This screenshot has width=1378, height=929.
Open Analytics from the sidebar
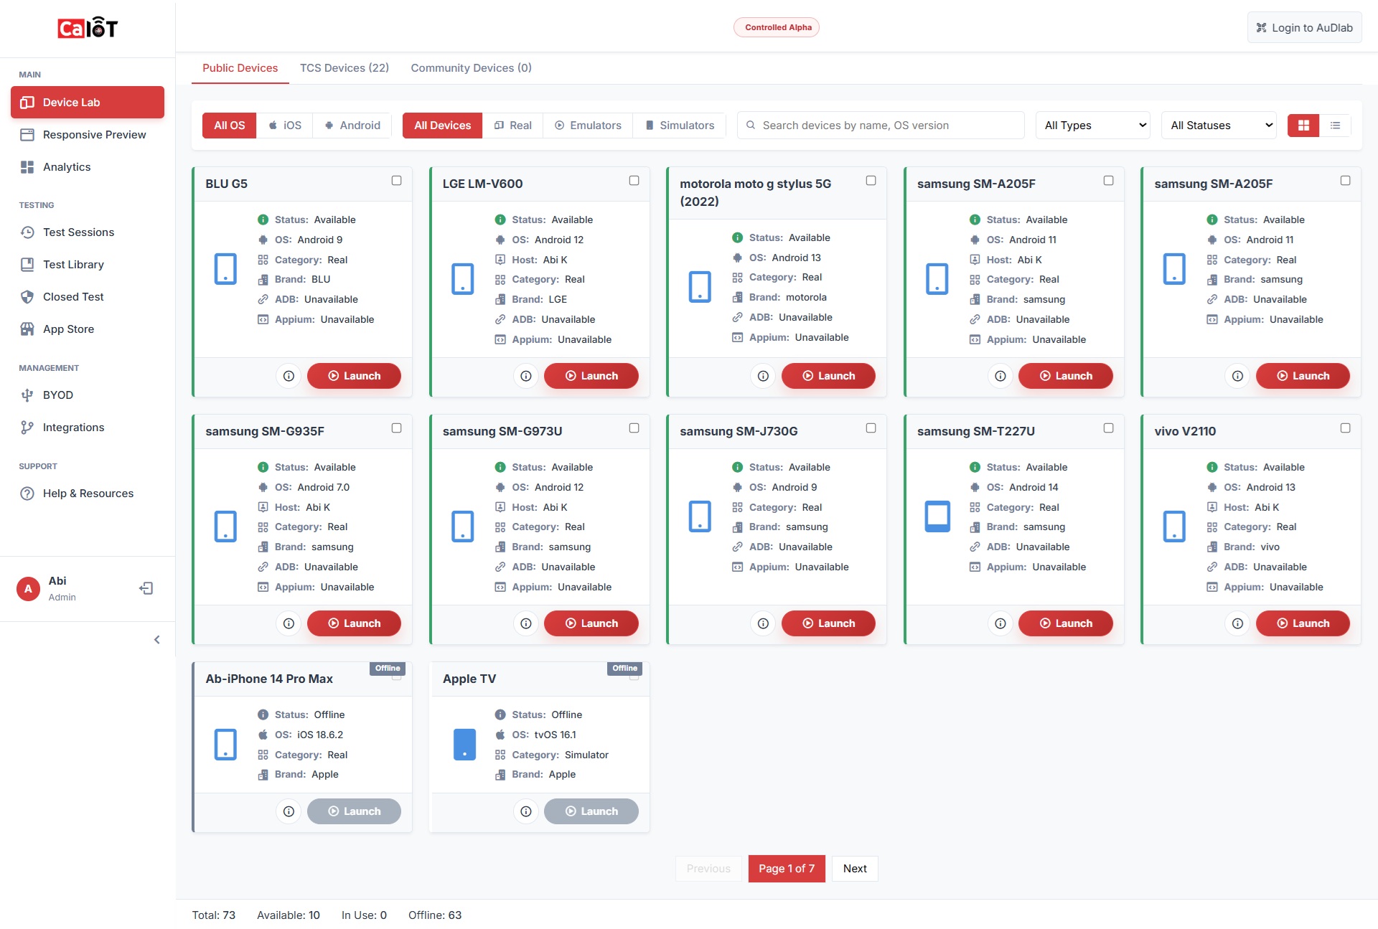[x=88, y=167]
